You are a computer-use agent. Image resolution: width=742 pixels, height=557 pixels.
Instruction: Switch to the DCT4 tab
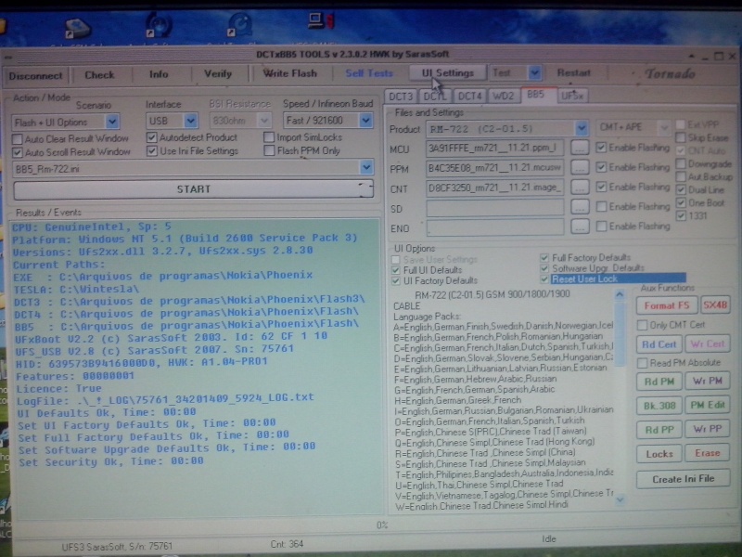coord(470,97)
